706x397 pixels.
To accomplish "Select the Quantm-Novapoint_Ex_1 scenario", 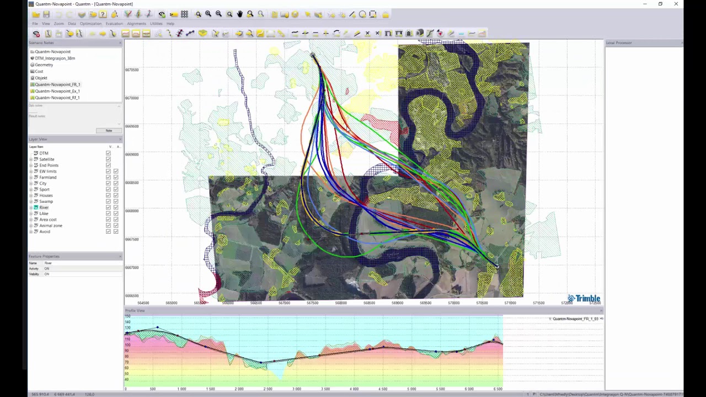I will click(57, 91).
